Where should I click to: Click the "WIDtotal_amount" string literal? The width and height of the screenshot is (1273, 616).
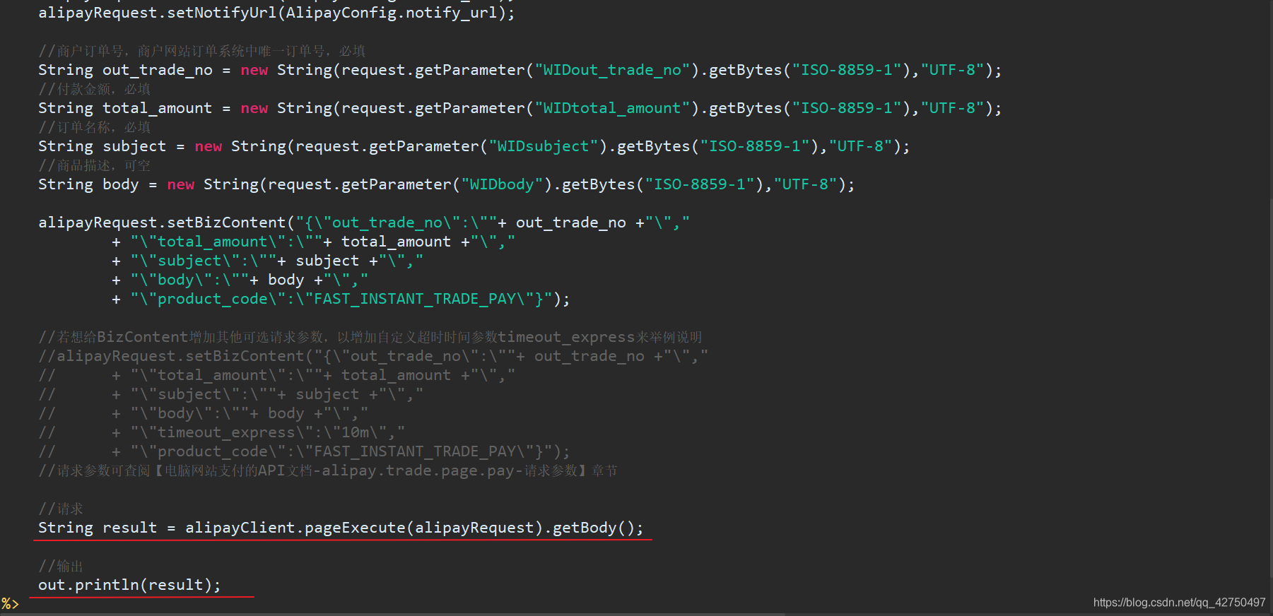click(x=612, y=108)
